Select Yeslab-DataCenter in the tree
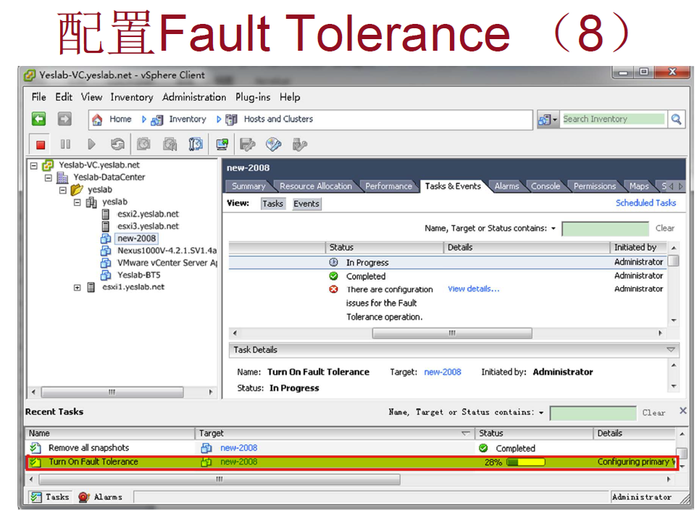 [109, 177]
